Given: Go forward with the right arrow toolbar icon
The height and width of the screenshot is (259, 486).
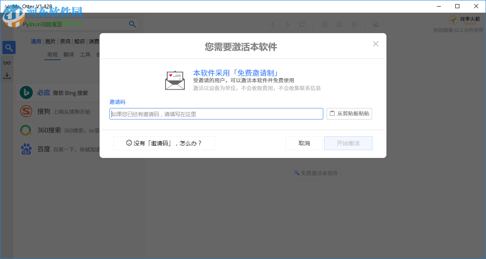Looking at the screenshot, I should click(287, 25).
